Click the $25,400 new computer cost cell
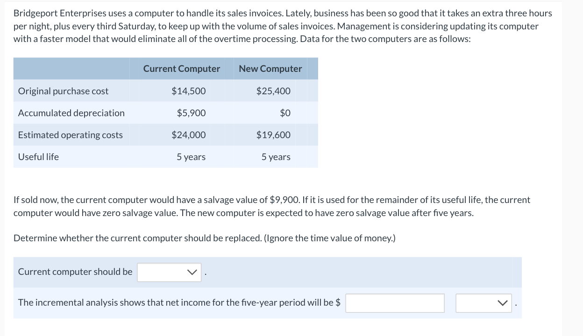Image resolution: width=583 pixels, height=336 pixels. click(273, 91)
